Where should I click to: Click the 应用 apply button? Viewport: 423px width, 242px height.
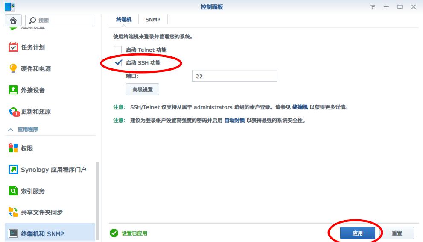357,233
